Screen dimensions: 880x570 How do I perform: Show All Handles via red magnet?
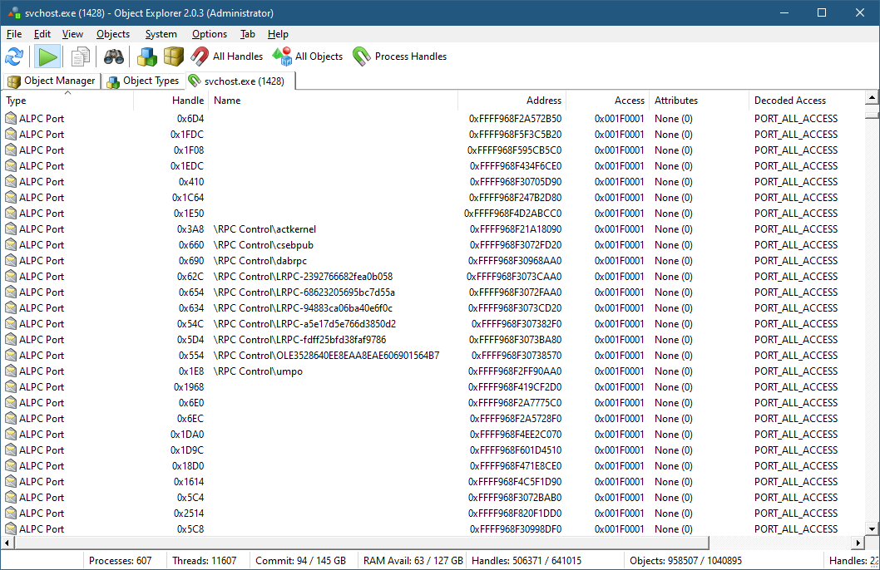[x=227, y=57]
